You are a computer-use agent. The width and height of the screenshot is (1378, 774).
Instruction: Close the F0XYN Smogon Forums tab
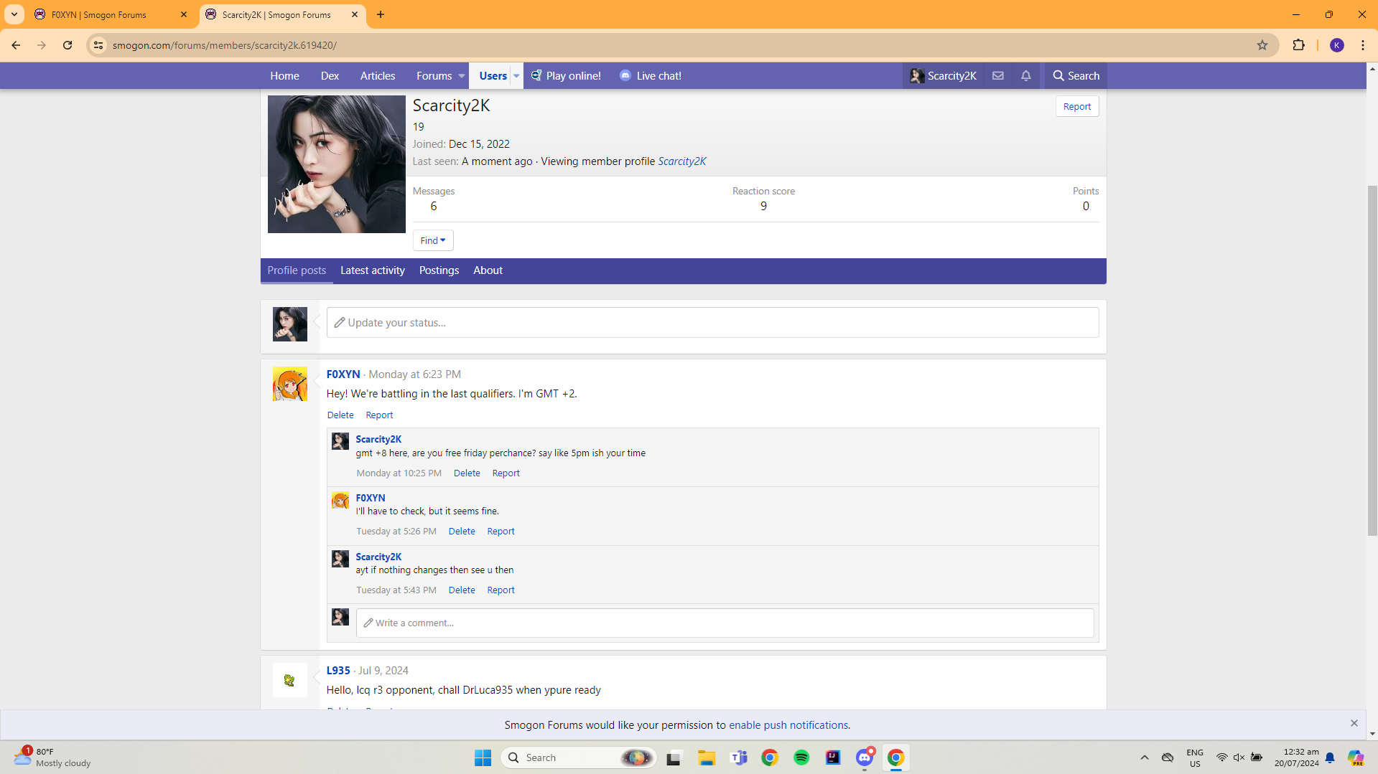click(184, 14)
